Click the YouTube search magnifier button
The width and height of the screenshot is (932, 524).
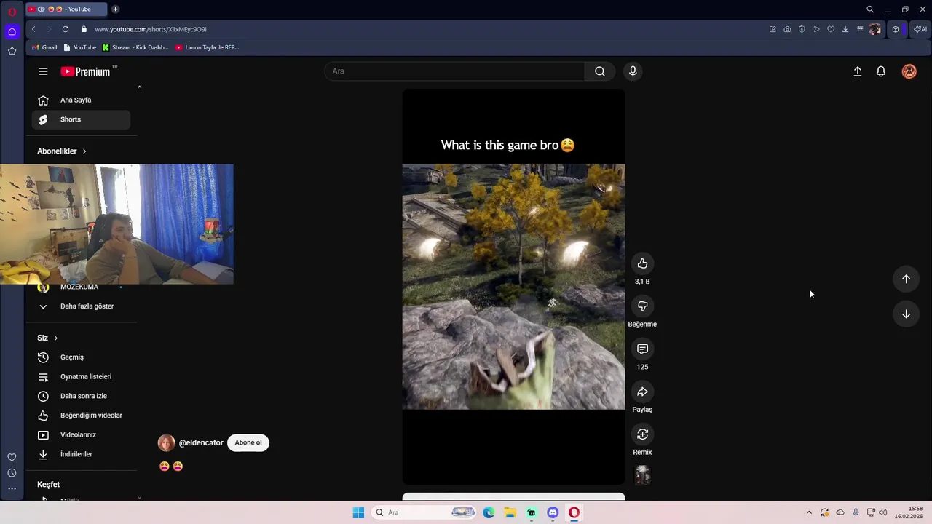pos(600,71)
